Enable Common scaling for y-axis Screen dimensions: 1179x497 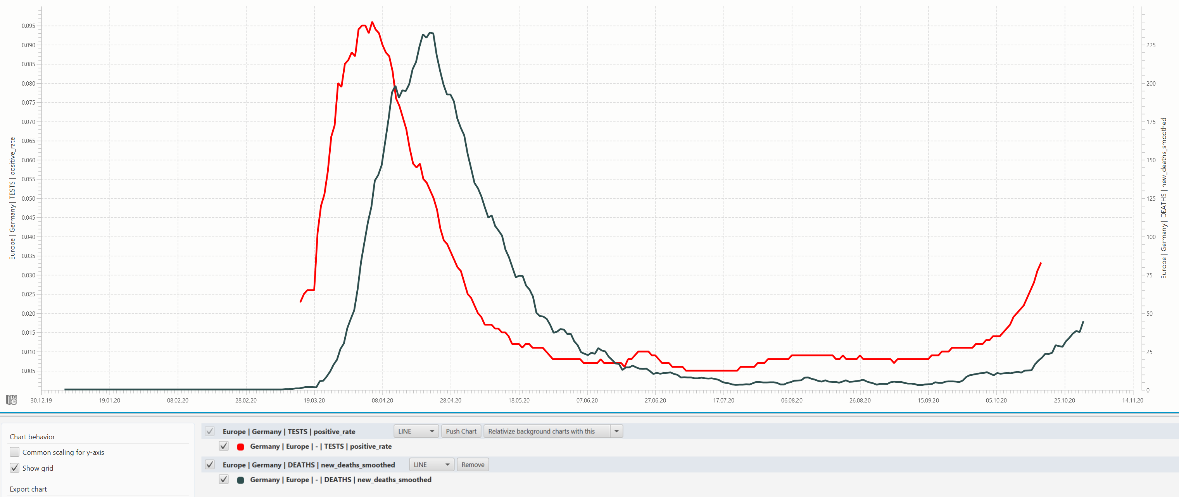pos(15,452)
